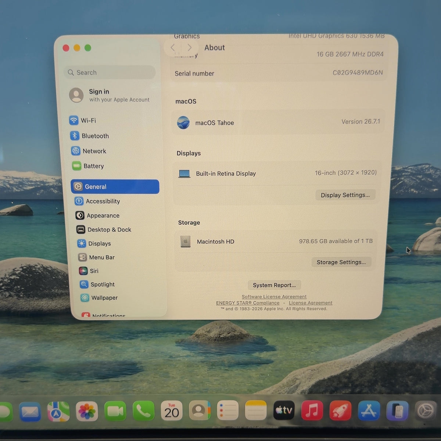Open Calendar from the Dock

coord(172,410)
